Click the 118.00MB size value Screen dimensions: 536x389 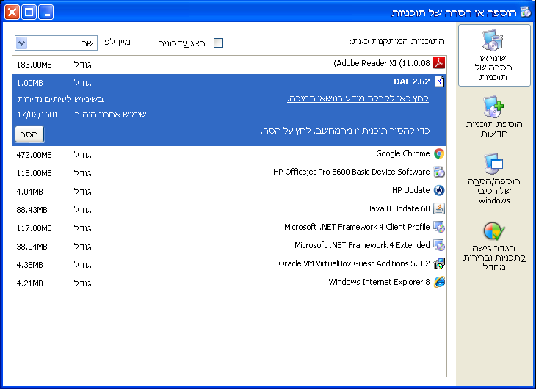coord(35,173)
